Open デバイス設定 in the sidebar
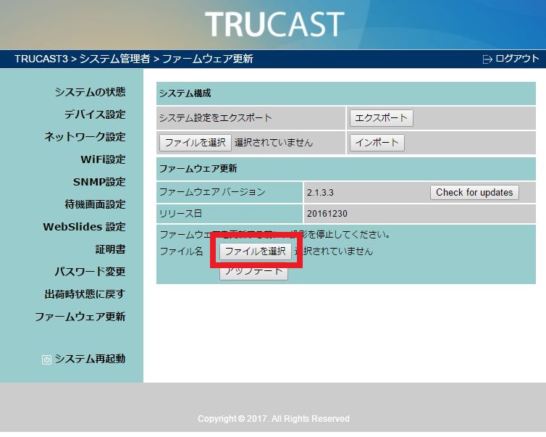This screenshot has height=437, width=546. [x=95, y=115]
